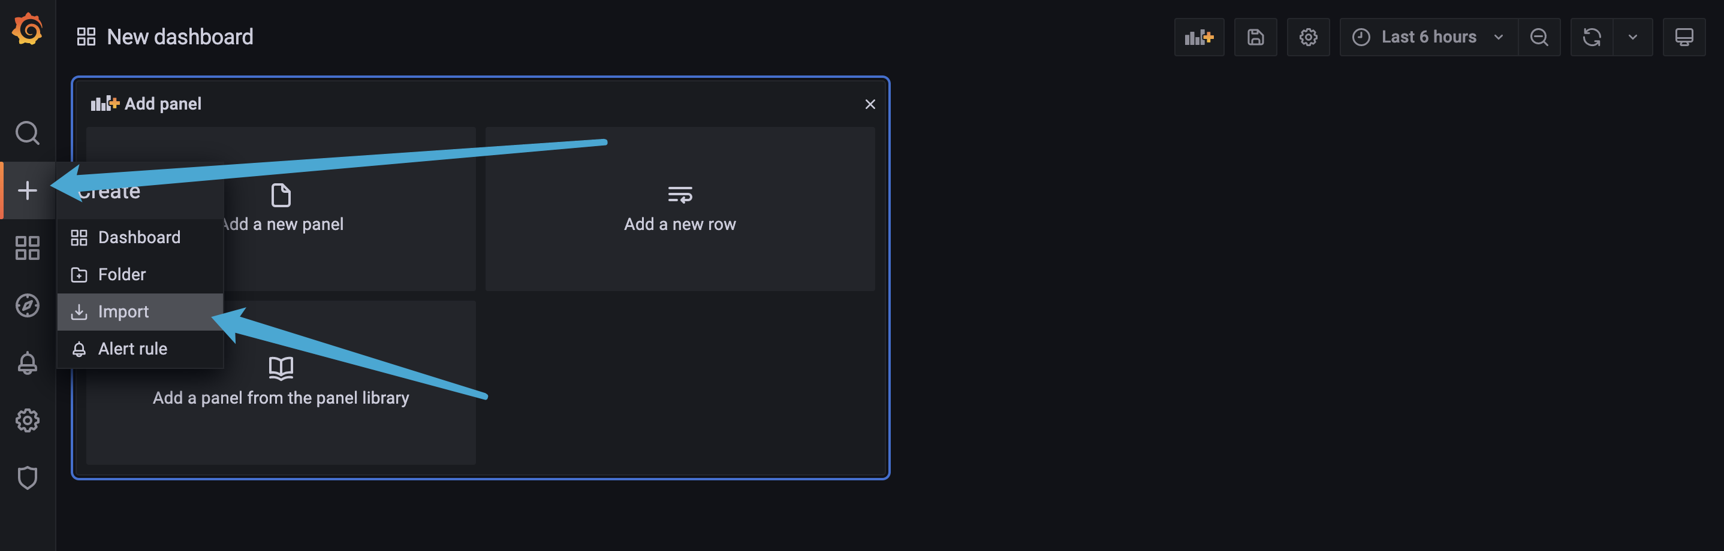Click the Add panel toolbar icon
1724x551 pixels.
[x=1199, y=37]
